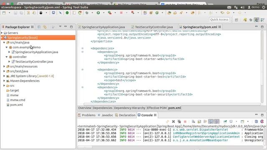Click the red Terminate square in Console toolbar
The image size is (267, 150).
(x=185, y=121)
